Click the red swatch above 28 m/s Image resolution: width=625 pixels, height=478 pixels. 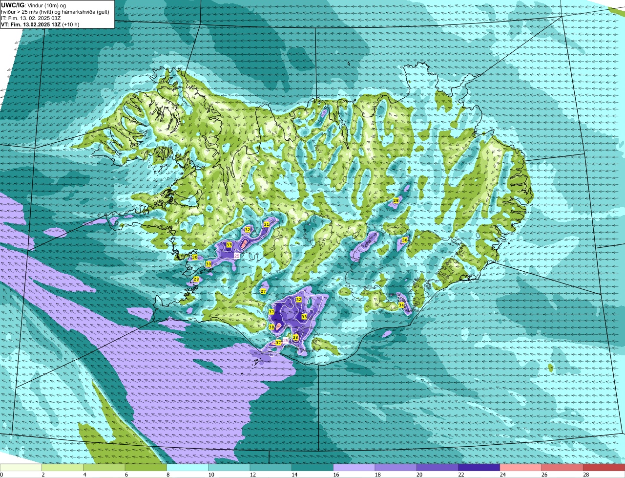point(604,468)
